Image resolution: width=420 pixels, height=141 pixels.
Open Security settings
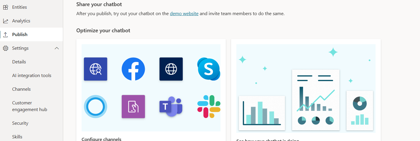20,123
